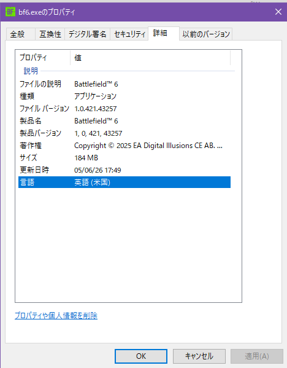Click the 値 column header
The image size is (287, 368).
[x=150, y=58]
